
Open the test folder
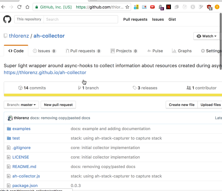point(16,138)
